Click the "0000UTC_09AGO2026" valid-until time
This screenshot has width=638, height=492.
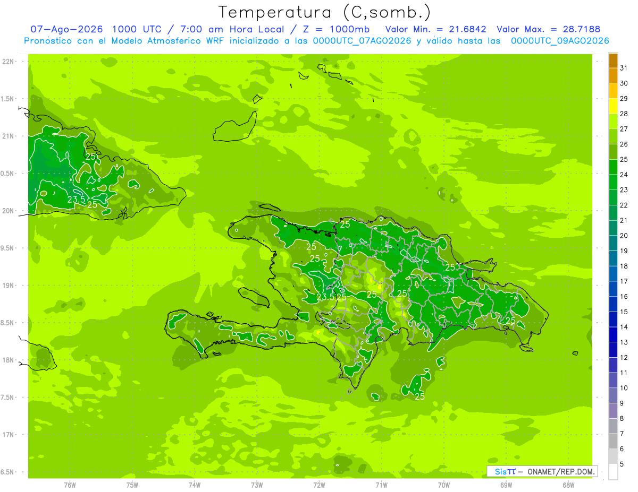tap(560, 41)
